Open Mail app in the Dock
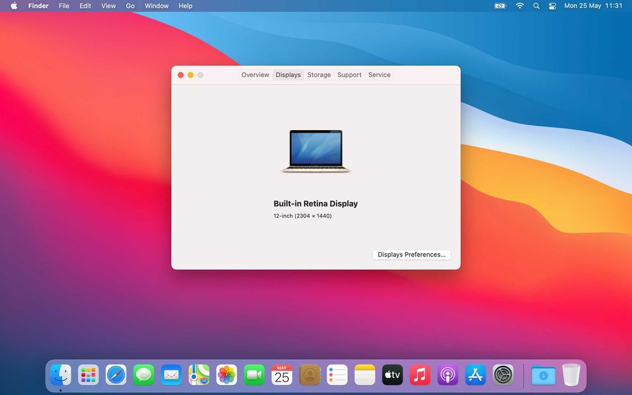Image resolution: width=632 pixels, height=395 pixels. click(171, 375)
